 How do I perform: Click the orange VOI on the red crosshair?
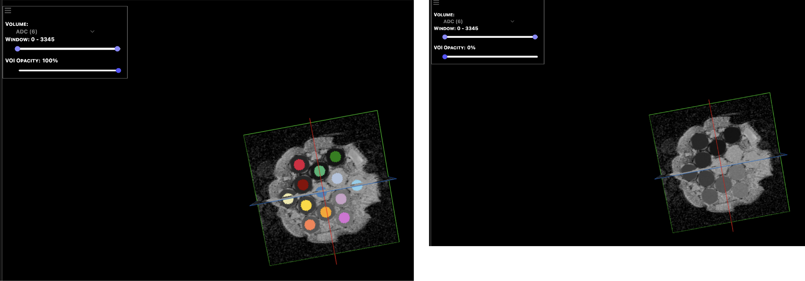326,212
